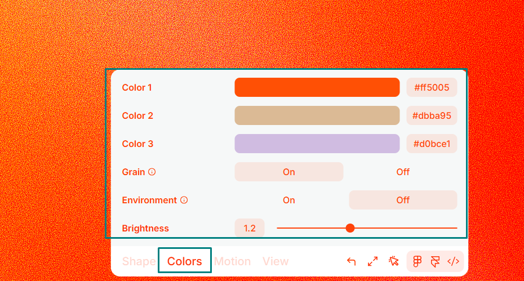Click the Figma export icon

pos(418,261)
